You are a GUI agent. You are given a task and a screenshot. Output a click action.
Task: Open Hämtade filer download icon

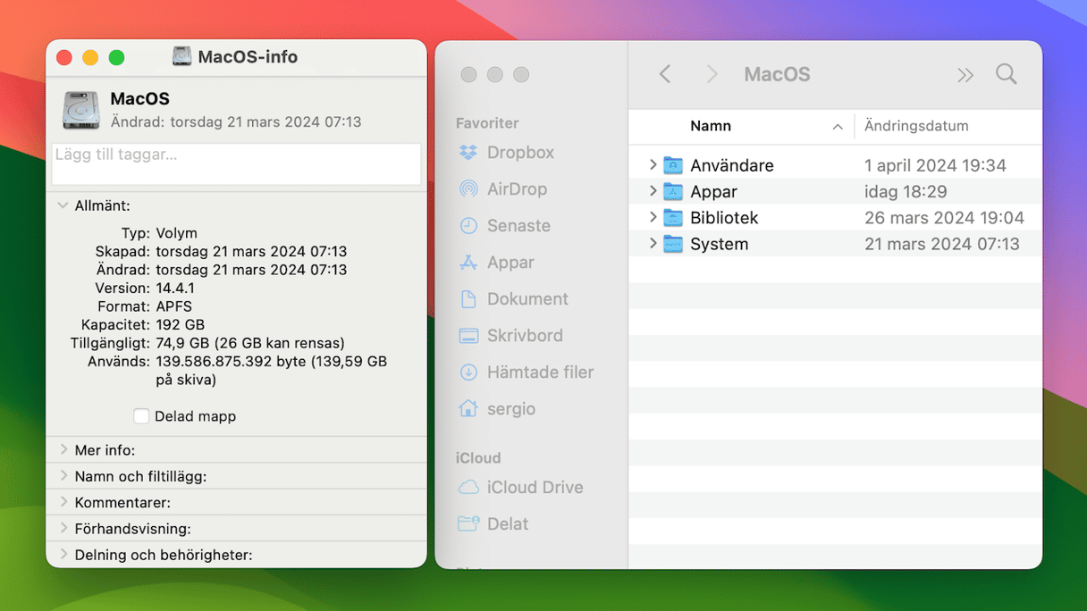pos(468,372)
